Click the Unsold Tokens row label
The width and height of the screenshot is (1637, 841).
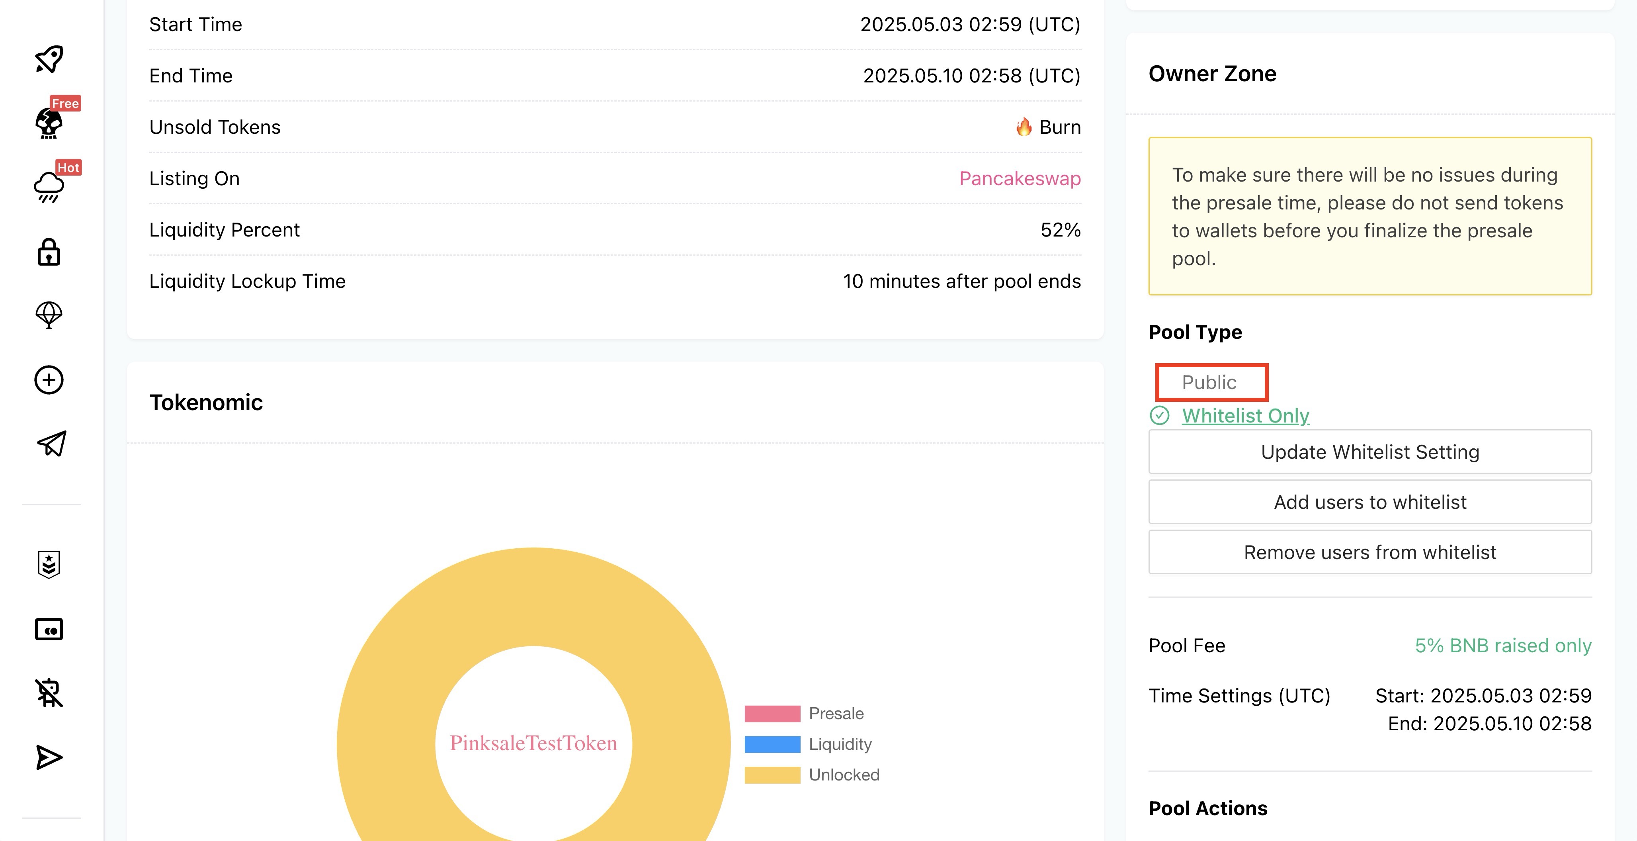coord(215,127)
